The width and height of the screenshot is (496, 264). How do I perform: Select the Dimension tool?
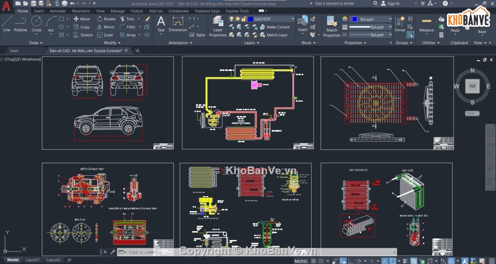(x=178, y=25)
